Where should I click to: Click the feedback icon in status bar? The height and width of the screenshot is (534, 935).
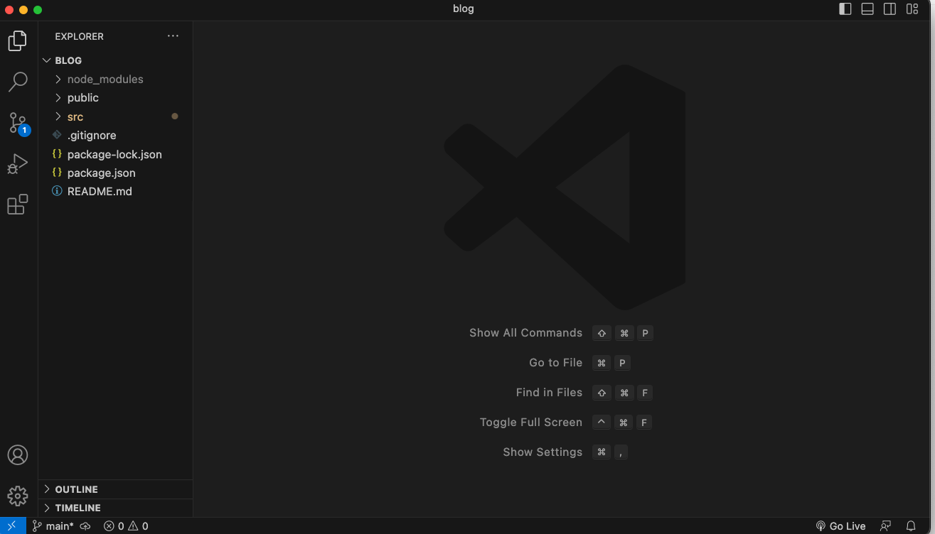point(886,526)
